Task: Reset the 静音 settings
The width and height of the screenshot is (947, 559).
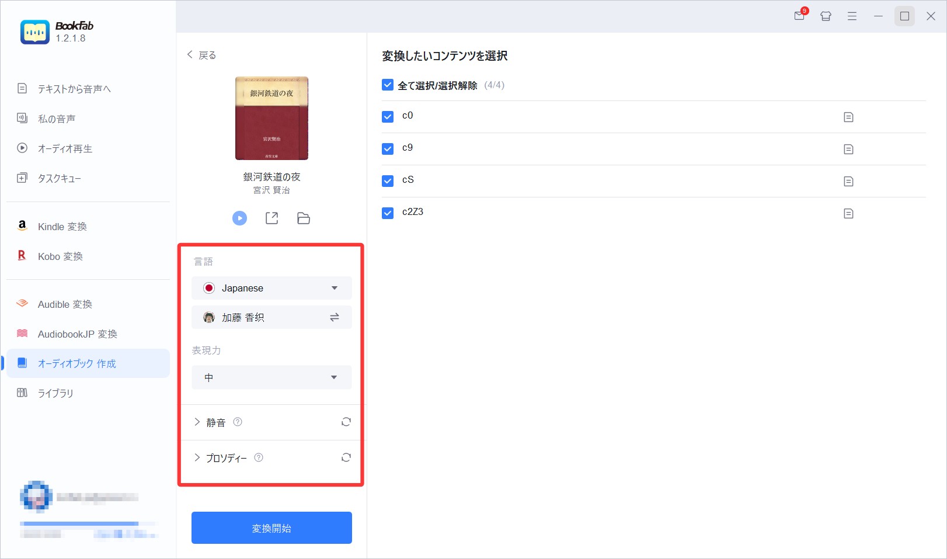Action: coord(346,422)
